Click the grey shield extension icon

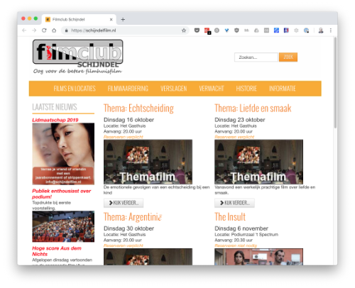[236, 31]
